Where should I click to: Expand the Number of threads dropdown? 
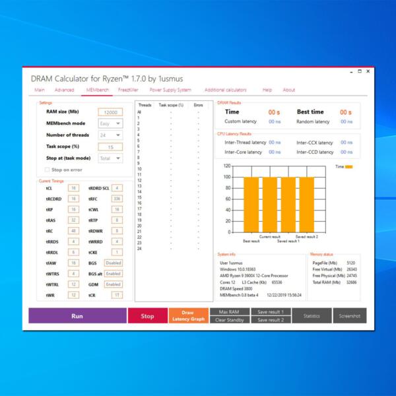click(x=110, y=135)
